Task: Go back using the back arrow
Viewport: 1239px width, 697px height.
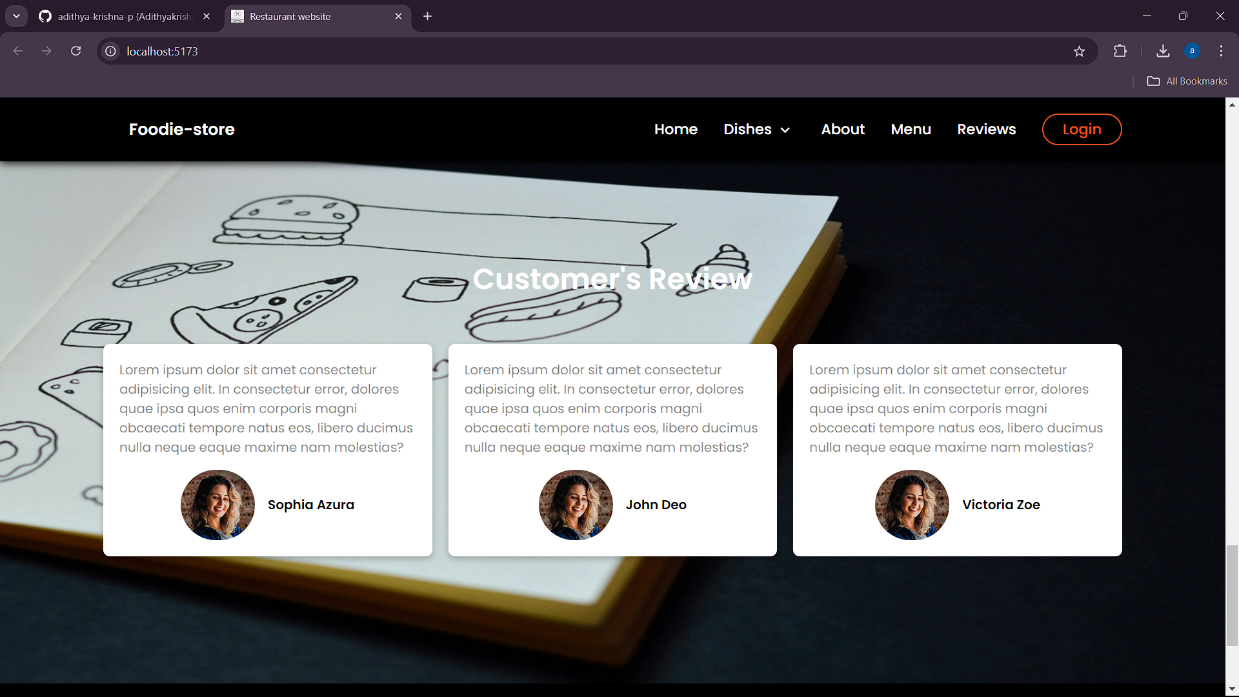Action: coord(18,51)
